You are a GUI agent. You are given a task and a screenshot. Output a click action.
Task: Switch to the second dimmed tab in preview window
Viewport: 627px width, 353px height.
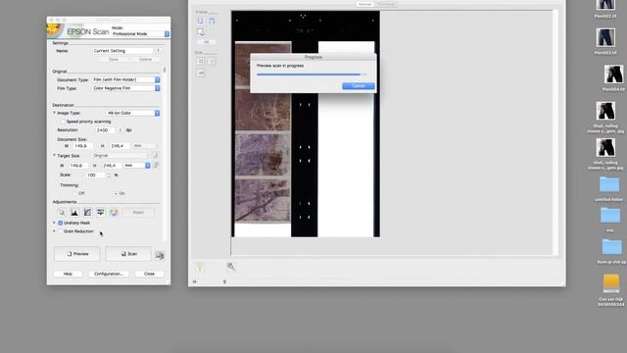pos(386,4)
